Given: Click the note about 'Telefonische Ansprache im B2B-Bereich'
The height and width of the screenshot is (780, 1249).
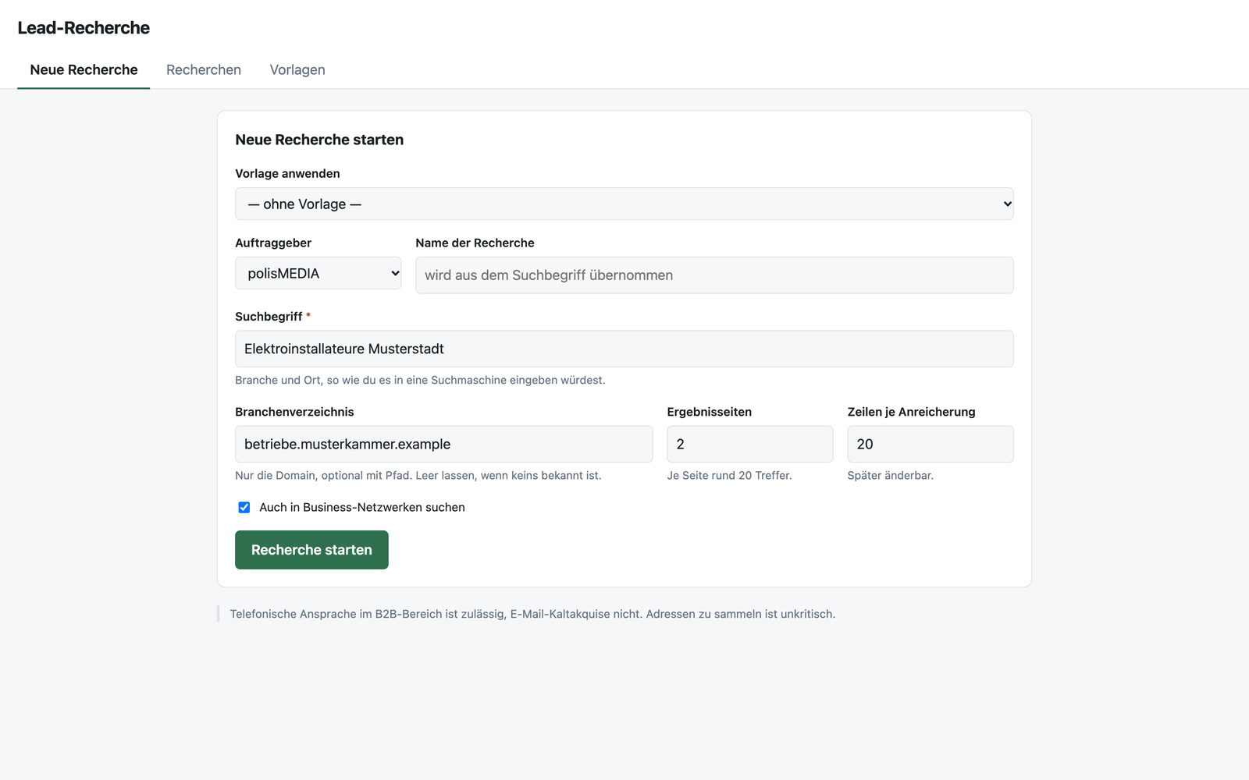Looking at the screenshot, I should click(x=532, y=614).
